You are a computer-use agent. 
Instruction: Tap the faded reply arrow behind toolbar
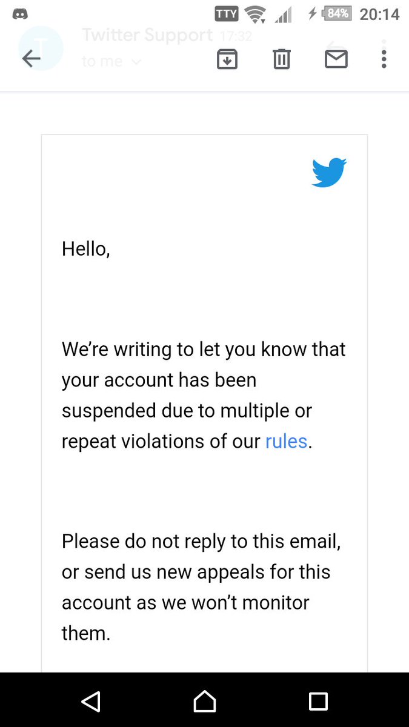tap(331, 45)
